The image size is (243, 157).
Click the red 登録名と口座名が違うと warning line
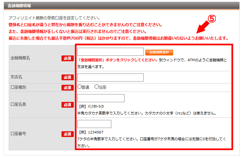tap(85, 25)
